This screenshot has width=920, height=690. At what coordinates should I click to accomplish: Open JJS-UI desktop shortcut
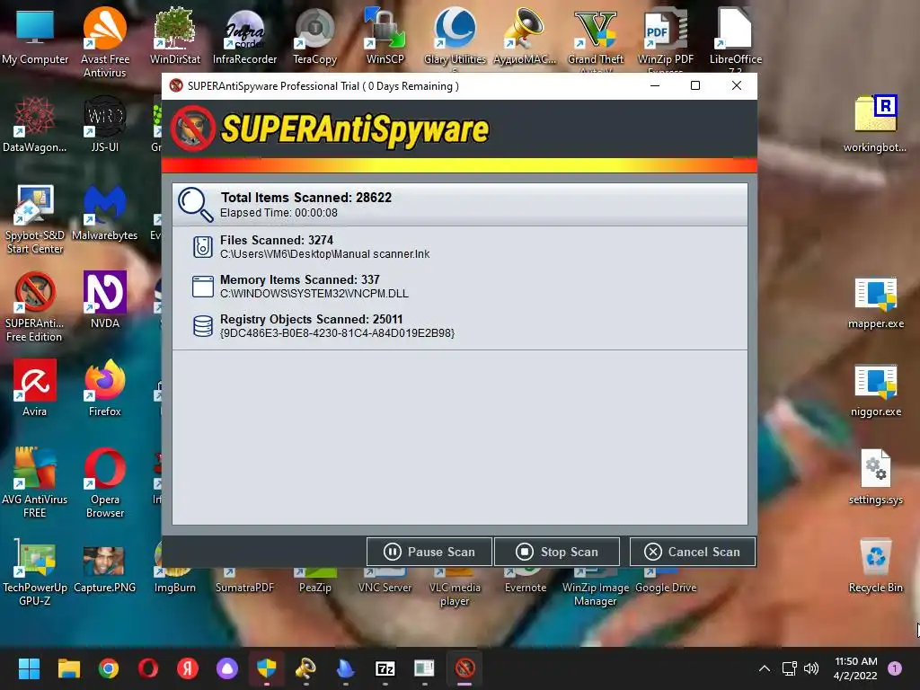104,124
